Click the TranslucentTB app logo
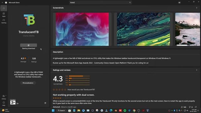This screenshot has height=113, width=201. pos(29,20)
